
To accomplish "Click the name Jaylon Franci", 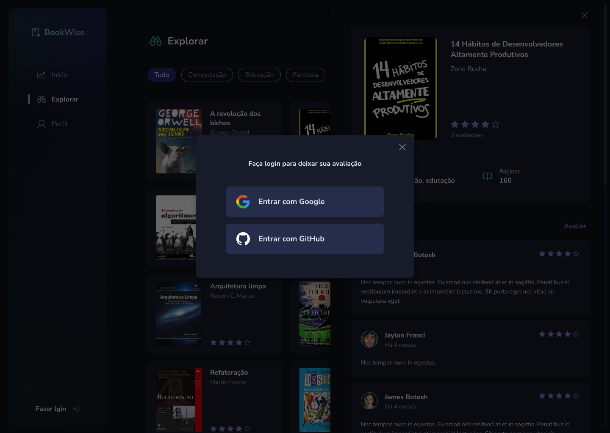I will [x=405, y=335].
